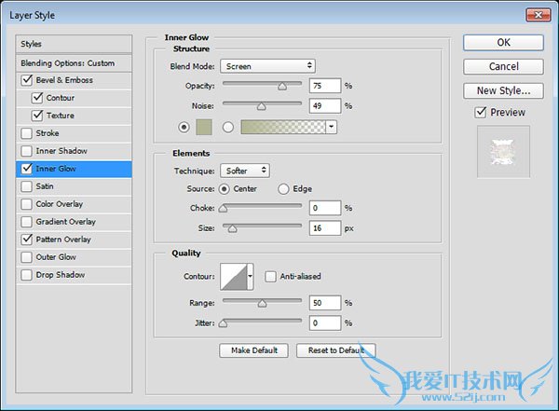Image resolution: width=559 pixels, height=411 pixels.
Task: Click the Range slider handle
Action: click(x=262, y=303)
